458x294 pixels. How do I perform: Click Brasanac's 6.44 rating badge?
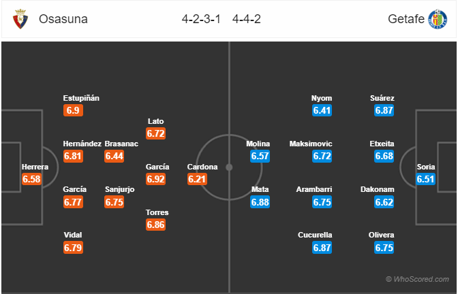point(114,156)
